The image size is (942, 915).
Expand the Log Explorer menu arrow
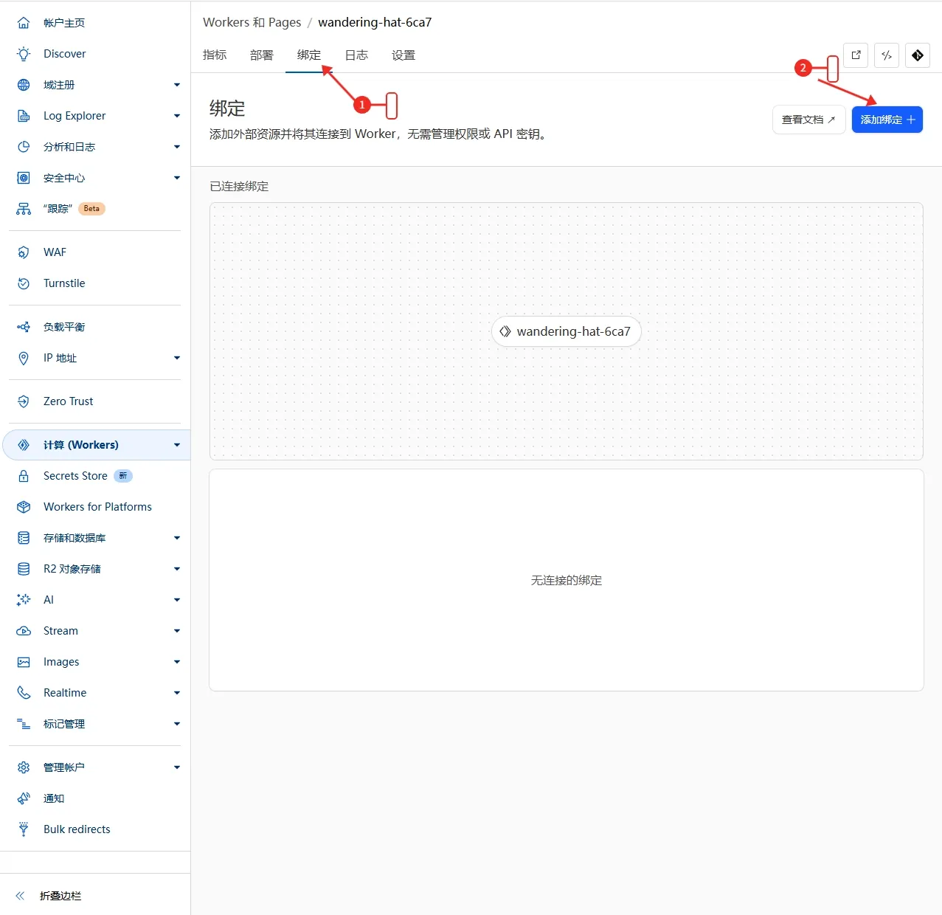(x=177, y=116)
